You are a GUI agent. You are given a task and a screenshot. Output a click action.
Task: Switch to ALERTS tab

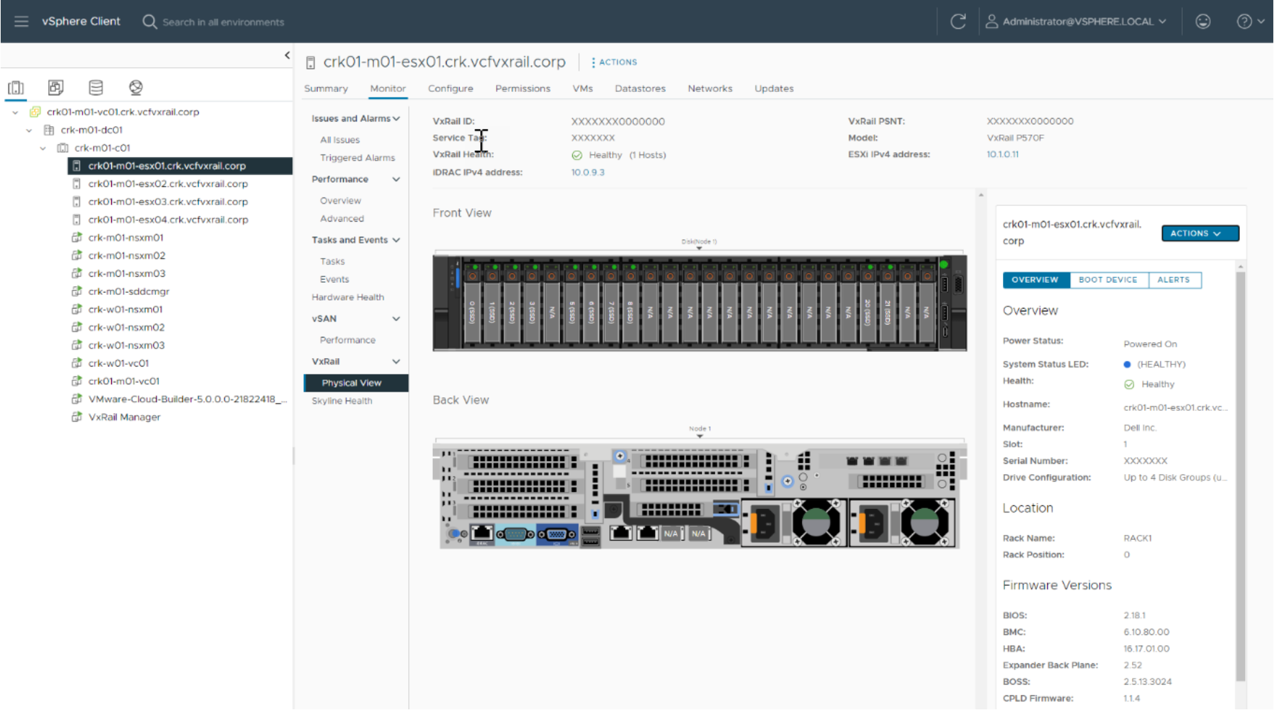(1174, 280)
